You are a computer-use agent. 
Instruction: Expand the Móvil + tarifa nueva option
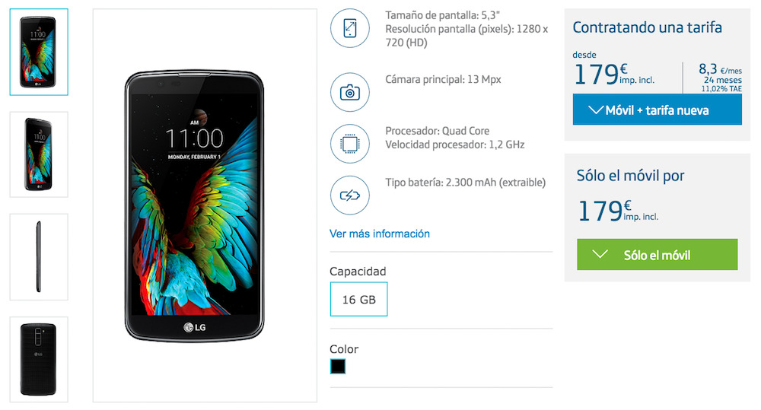coord(658,110)
